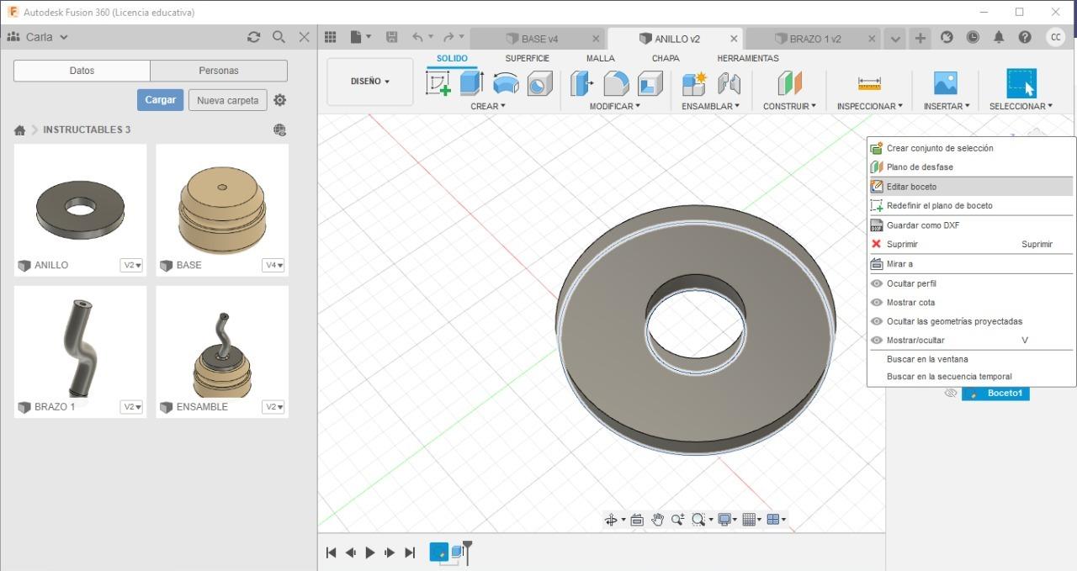This screenshot has width=1077, height=571.
Task: Switch to the MALLA ribbon tab
Action: pyautogui.click(x=600, y=58)
